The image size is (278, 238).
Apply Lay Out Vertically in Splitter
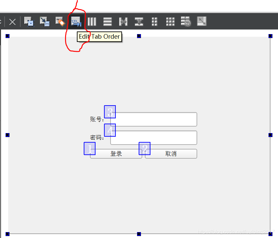tap(139, 22)
